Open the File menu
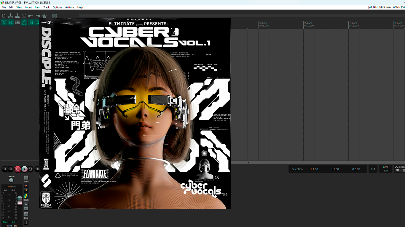Viewport: 405px width, 227px height. [4, 7]
